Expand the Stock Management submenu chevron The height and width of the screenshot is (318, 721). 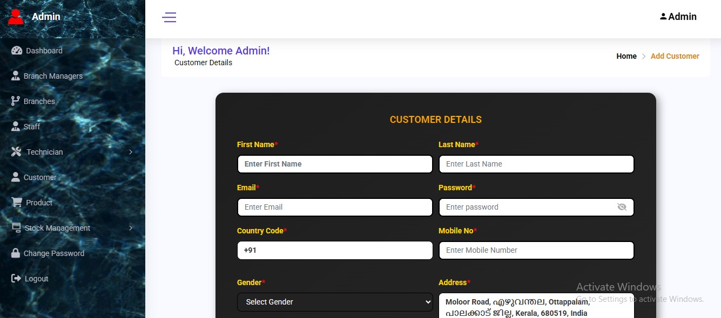[131, 228]
